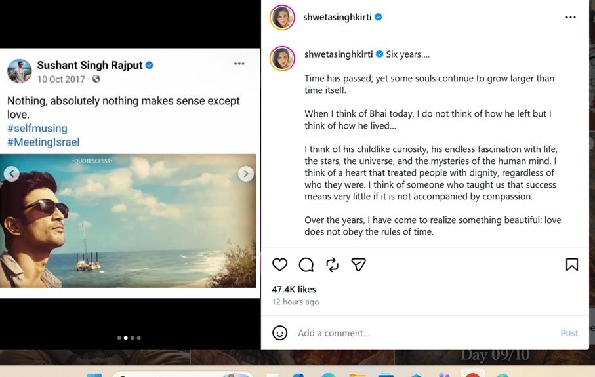
Task: Click the Windows Start button in taskbar
Action: pos(94,375)
